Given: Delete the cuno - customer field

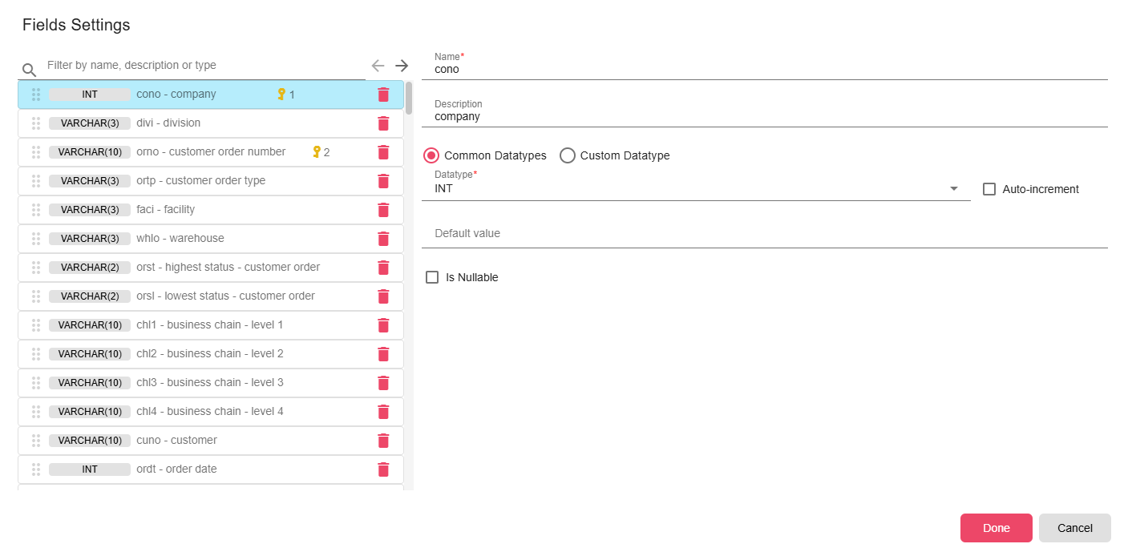Looking at the screenshot, I should [x=383, y=441].
